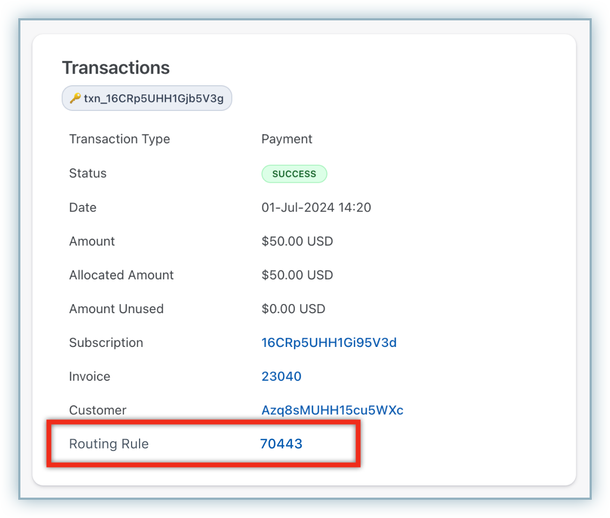Click the date value 01-Jul-2024 14:20

pos(316,208)
